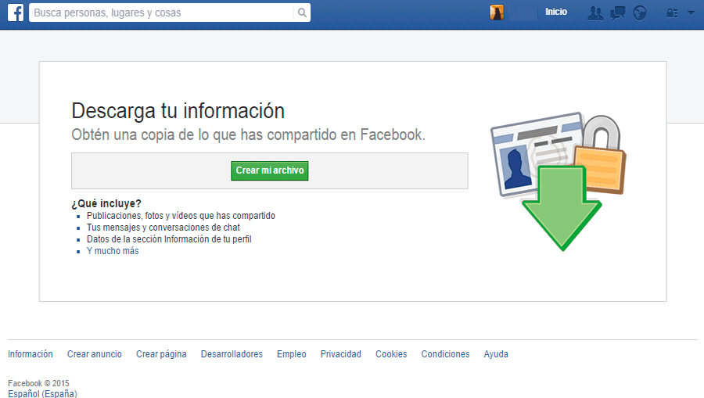Click the profile picture thumbnail

pos(497,13)
